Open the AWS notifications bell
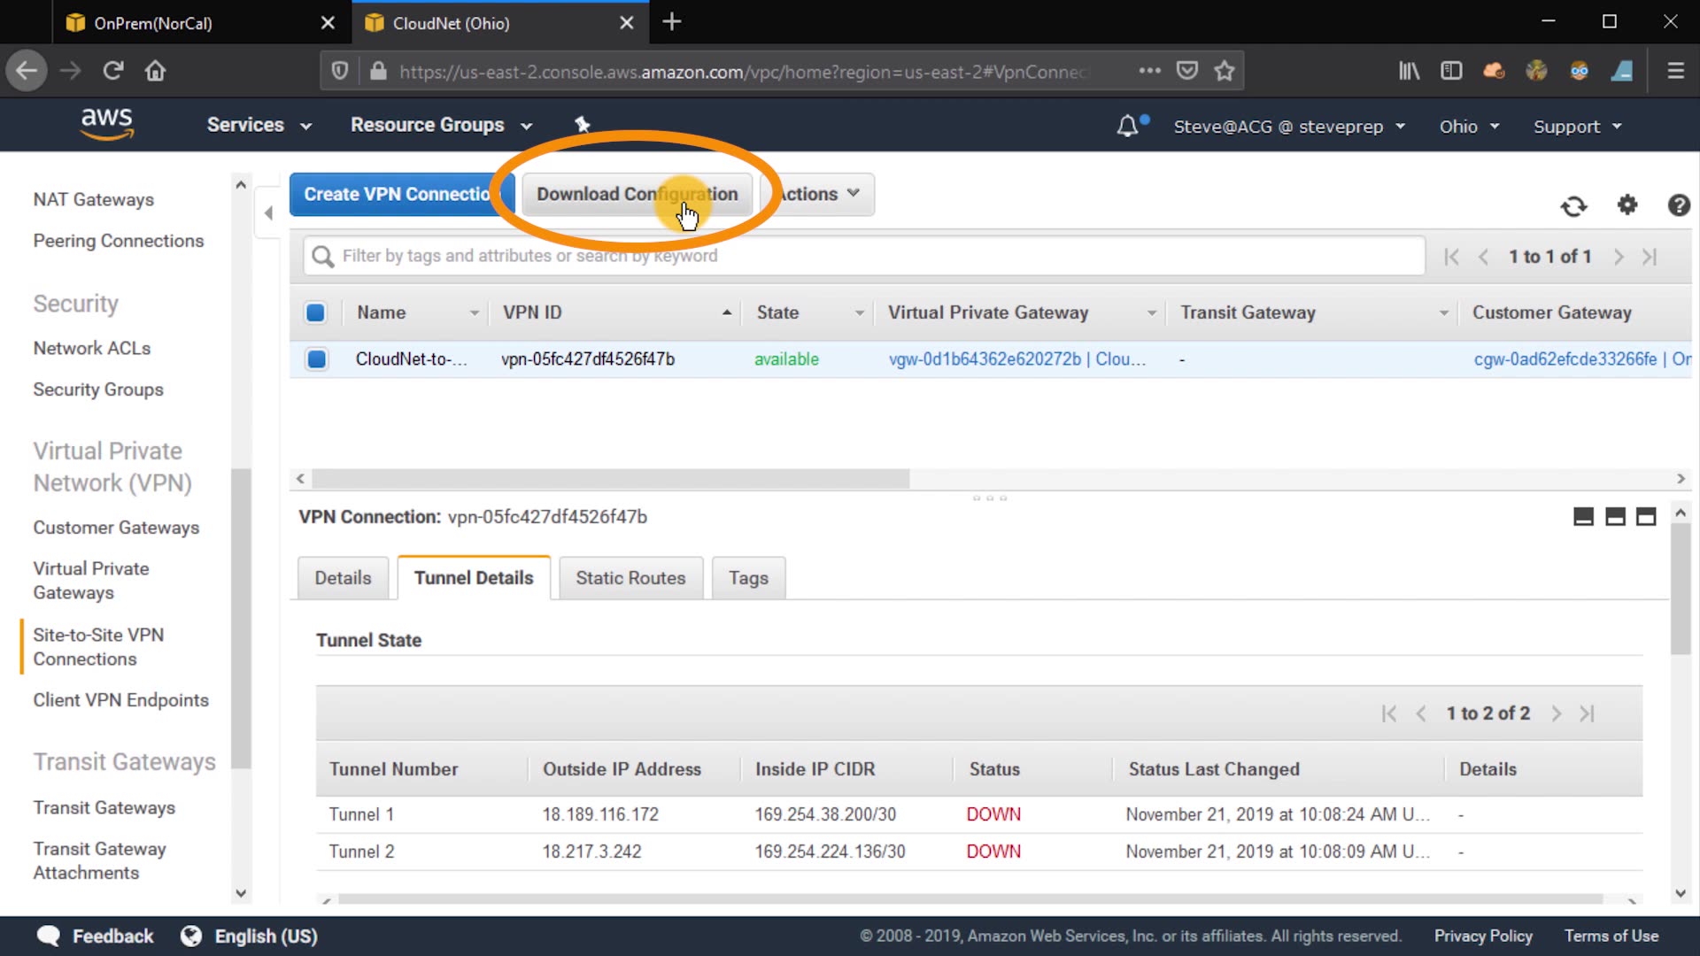 coord(1127,126)
